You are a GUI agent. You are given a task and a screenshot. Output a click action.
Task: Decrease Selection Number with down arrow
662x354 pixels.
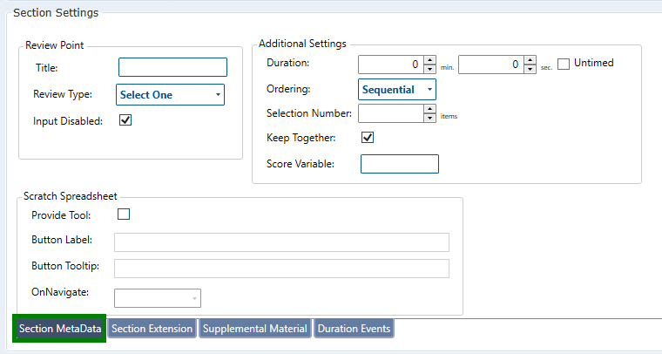click(x=429, y=119)
